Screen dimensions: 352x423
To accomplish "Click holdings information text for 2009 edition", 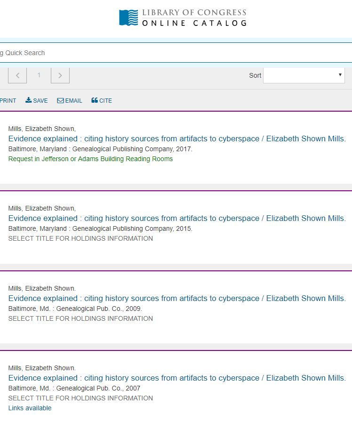I will [80, 318].
